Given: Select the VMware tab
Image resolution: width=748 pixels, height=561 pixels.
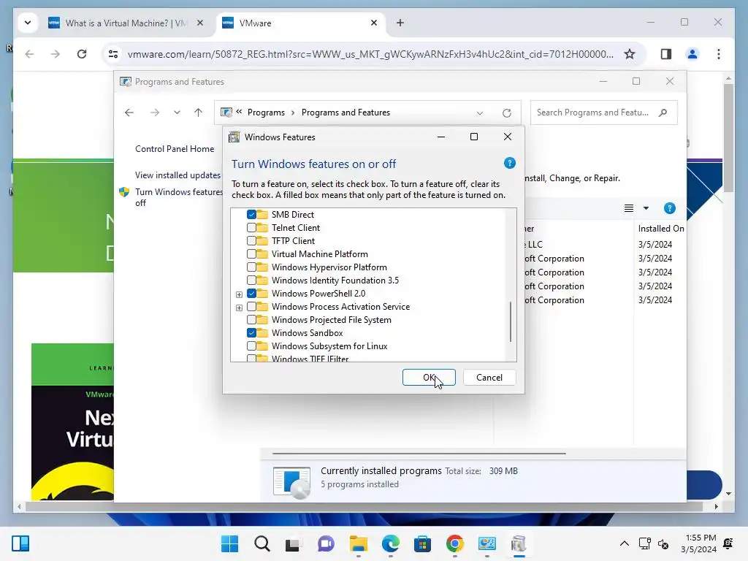Looking at the screenshot, I should pyautogui.click(x=302, y=23).
